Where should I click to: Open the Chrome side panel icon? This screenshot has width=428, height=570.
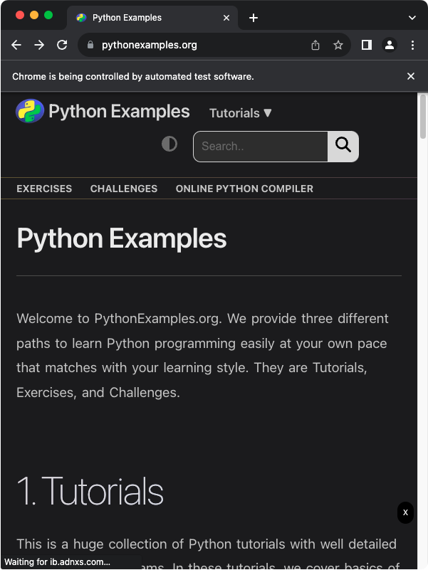click(x=367, y=45)
